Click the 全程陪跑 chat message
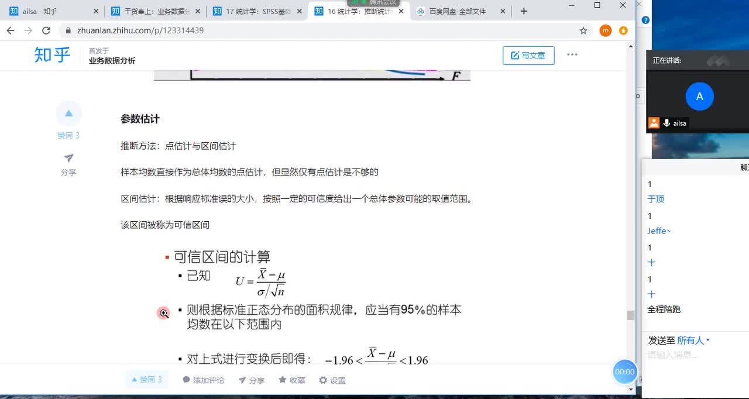This screenshot has width=749, height=399. pos(664,309)
